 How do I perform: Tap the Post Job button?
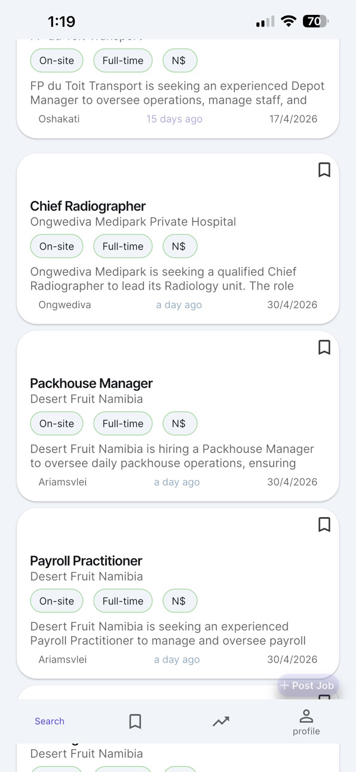(x=308, y=685)
